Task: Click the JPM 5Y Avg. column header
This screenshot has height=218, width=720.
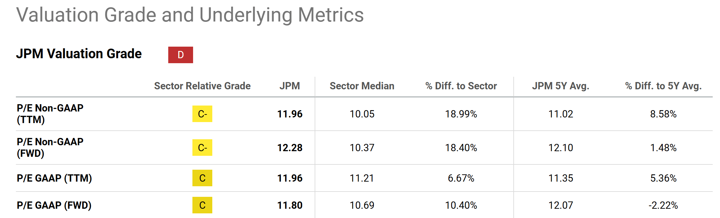Action: [x=561, y=86]
